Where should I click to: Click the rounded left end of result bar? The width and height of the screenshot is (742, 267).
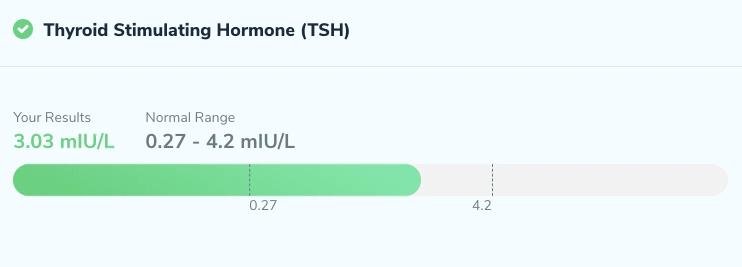(21, 180)
